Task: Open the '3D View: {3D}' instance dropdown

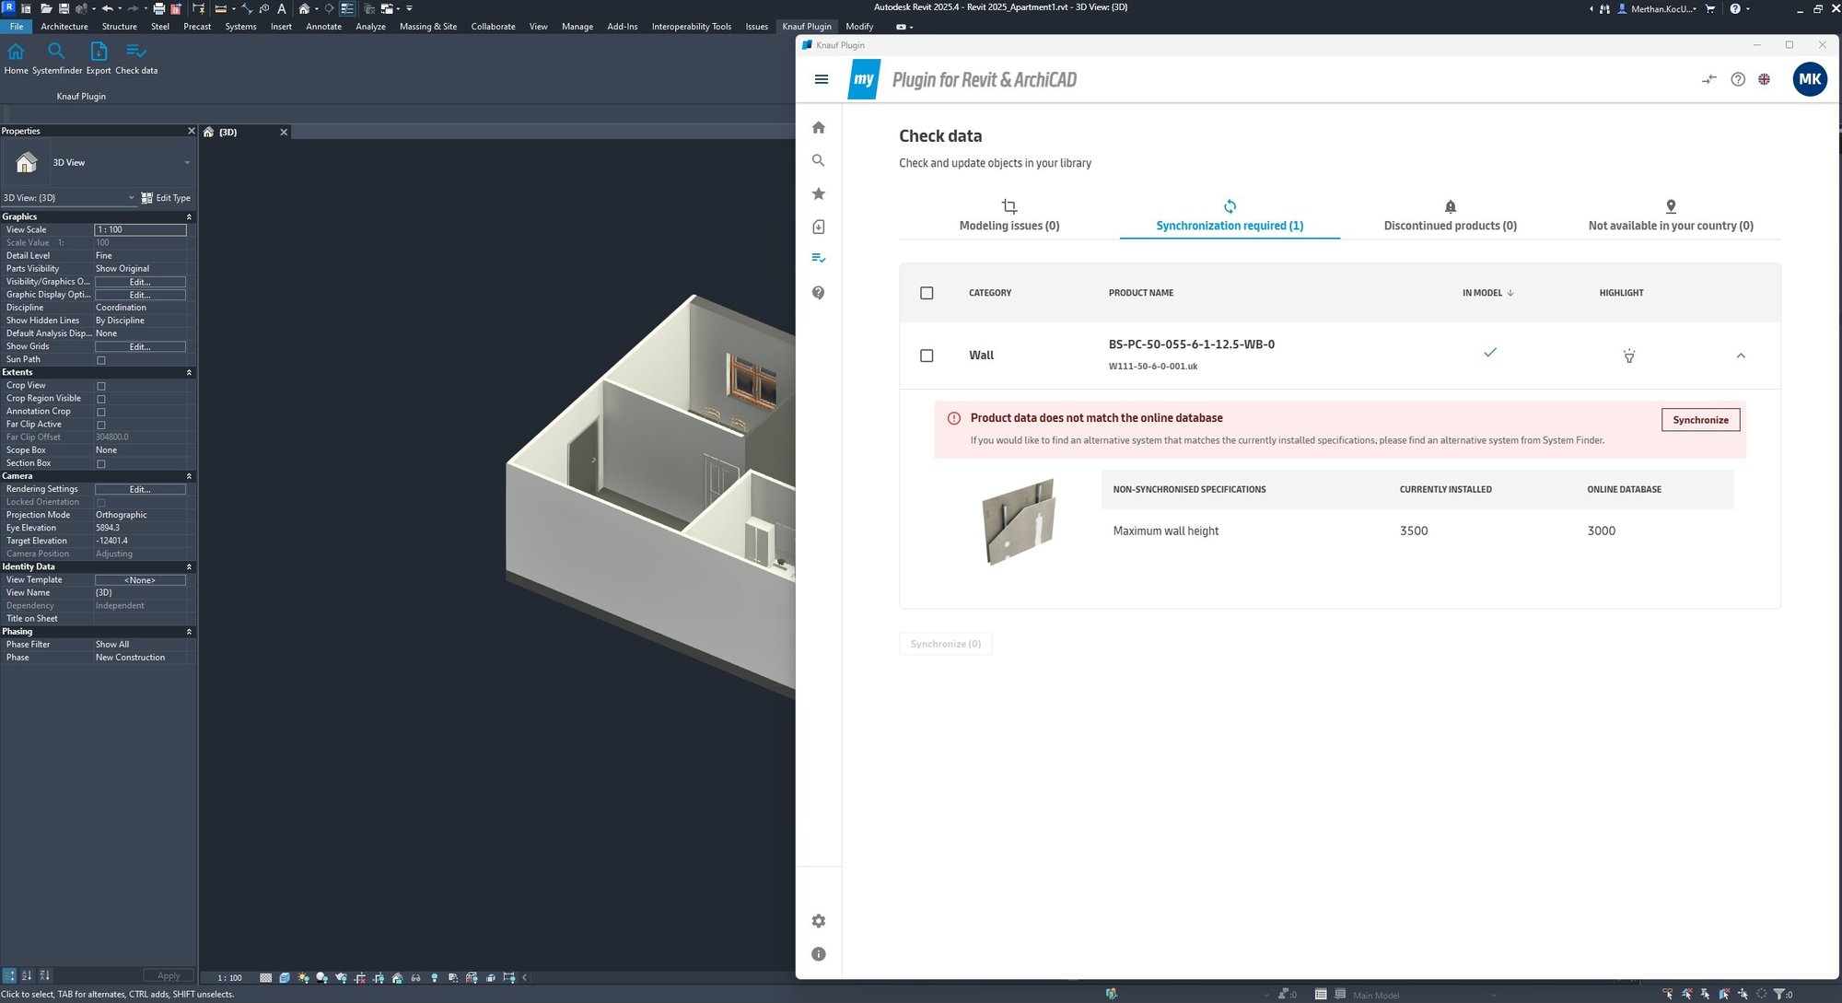Action: coord(68,198)
